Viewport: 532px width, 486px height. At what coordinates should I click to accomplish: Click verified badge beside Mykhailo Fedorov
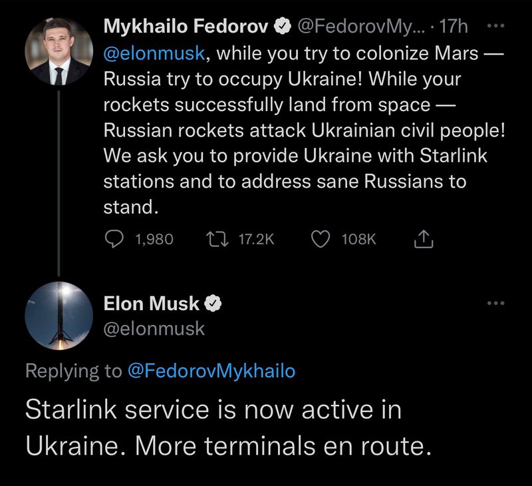(282, 27)
